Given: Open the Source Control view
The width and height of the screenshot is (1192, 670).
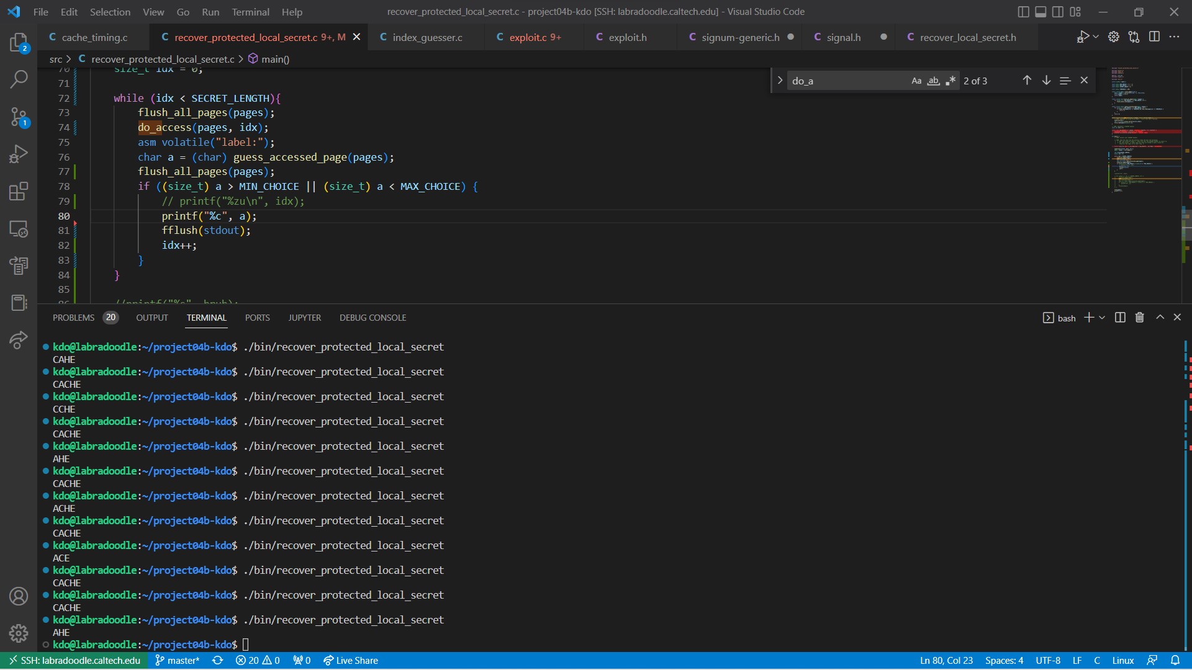Looking at the screenshot, I should click(19, 117).
